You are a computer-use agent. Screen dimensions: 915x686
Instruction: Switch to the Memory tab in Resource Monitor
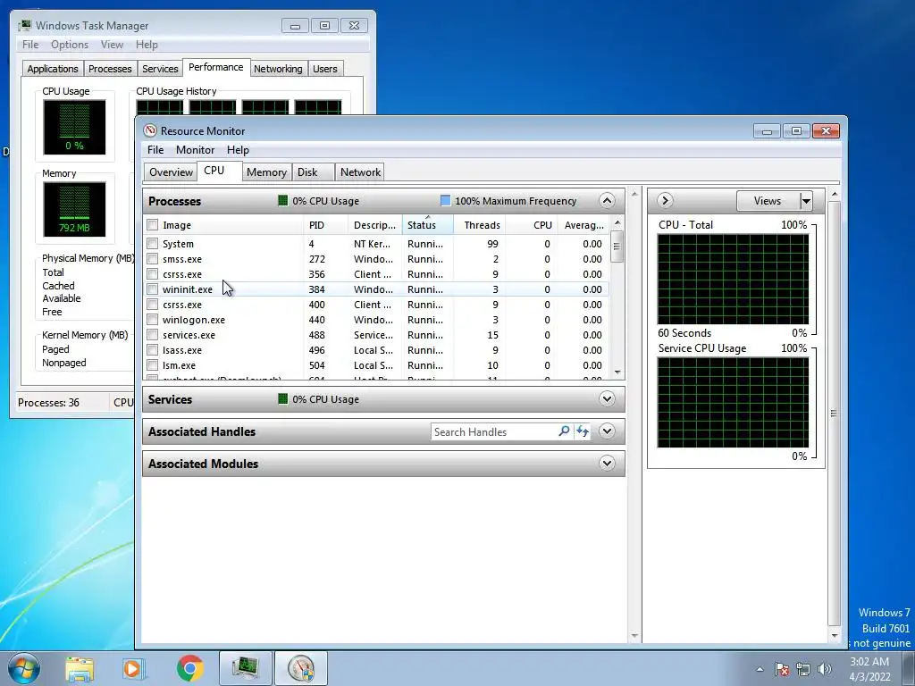tap(266, 172)
